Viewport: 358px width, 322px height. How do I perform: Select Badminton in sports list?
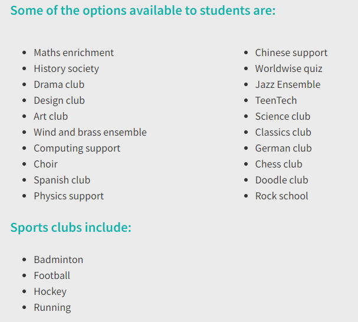click(x=58, y=260)
